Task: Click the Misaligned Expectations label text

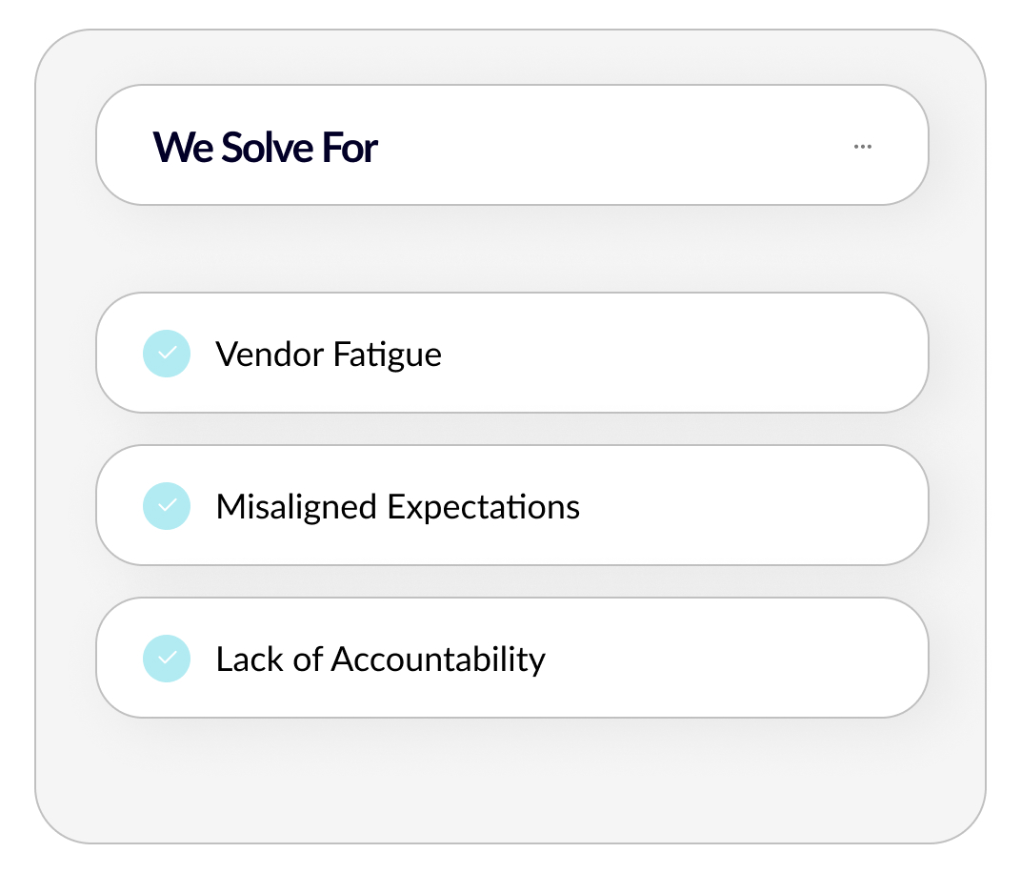Action: 397,506
